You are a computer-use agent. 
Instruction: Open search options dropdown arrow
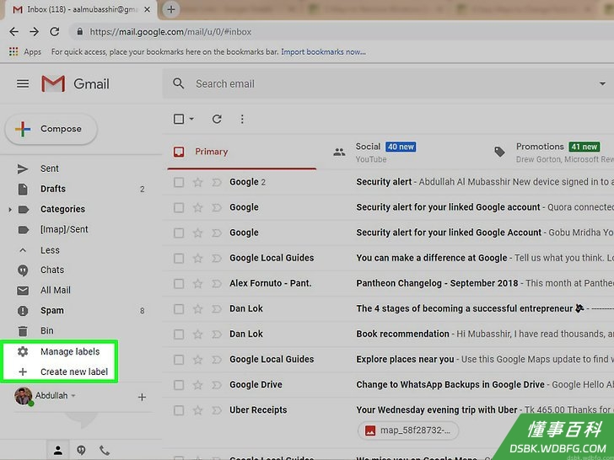point(602,83)
